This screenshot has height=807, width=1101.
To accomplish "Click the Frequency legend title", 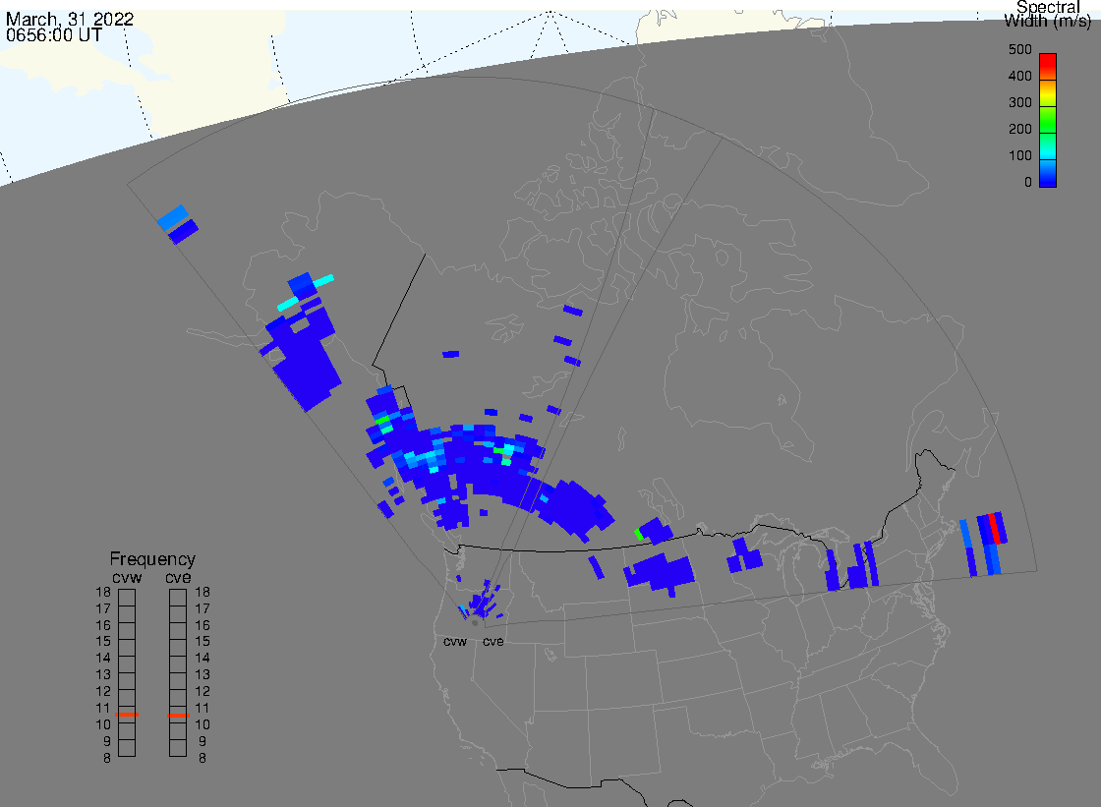I will click(152, 559).
